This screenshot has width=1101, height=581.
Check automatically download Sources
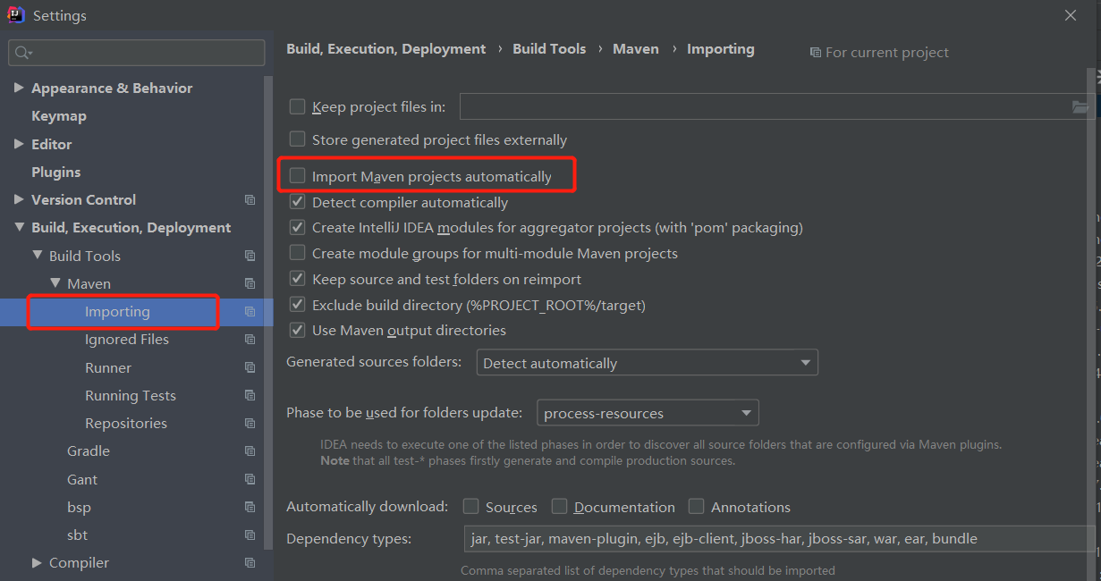470,507
